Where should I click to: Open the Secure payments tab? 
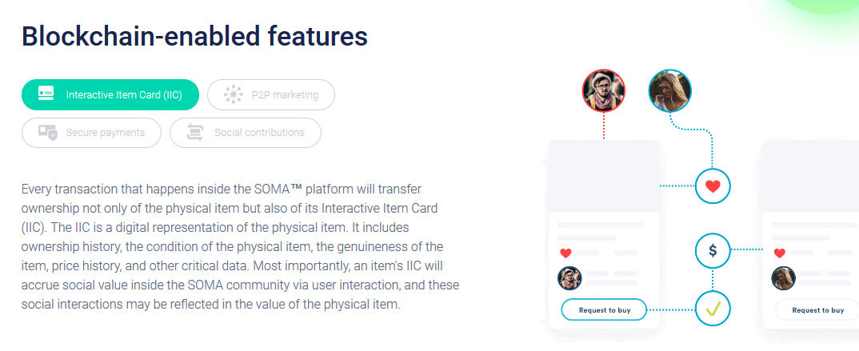(91, 133)
